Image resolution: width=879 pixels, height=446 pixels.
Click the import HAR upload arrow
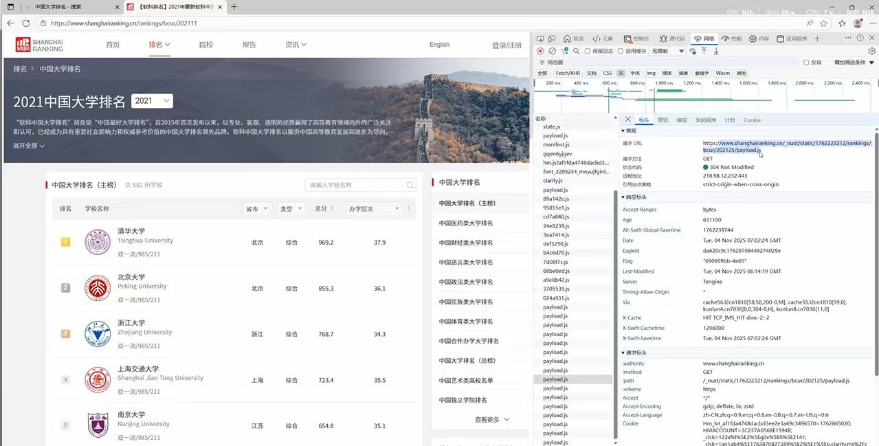pyautogui.click(x=704, y=51)
